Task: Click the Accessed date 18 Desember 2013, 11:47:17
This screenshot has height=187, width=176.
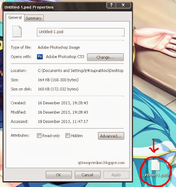Action: point(63,122)
